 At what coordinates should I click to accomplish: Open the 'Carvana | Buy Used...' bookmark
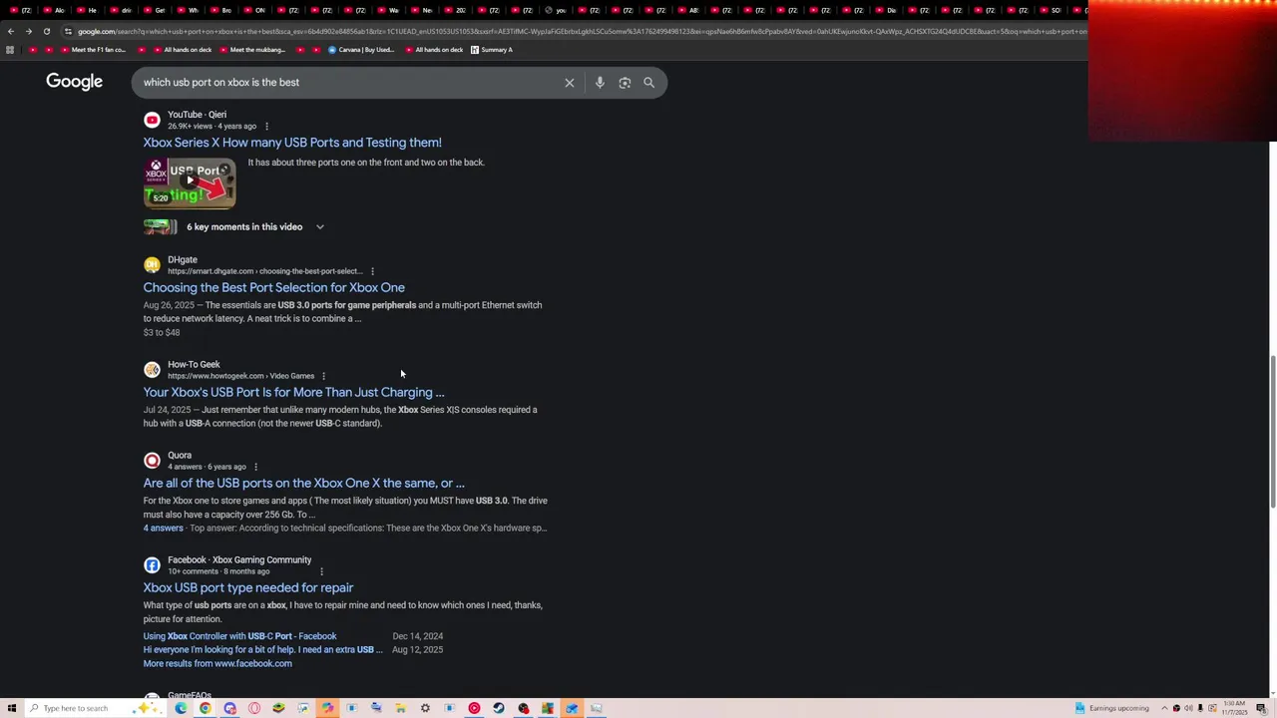click(x=361, y=50)
